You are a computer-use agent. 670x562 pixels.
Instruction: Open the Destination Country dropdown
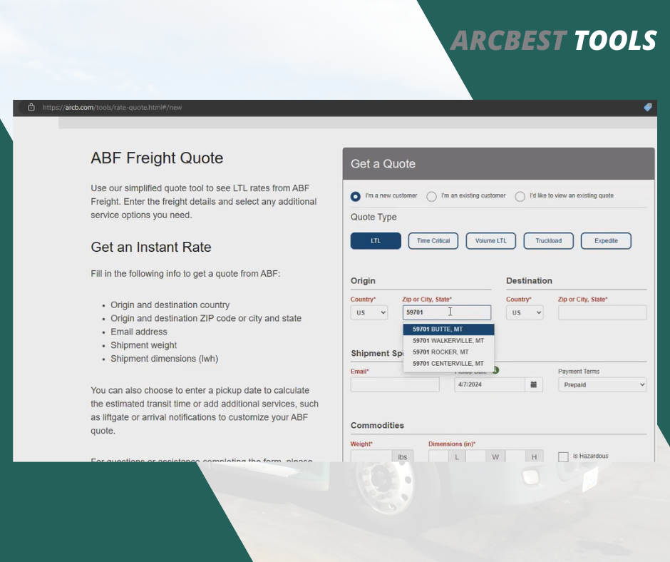pyautogui.click(x=525, y=312)
